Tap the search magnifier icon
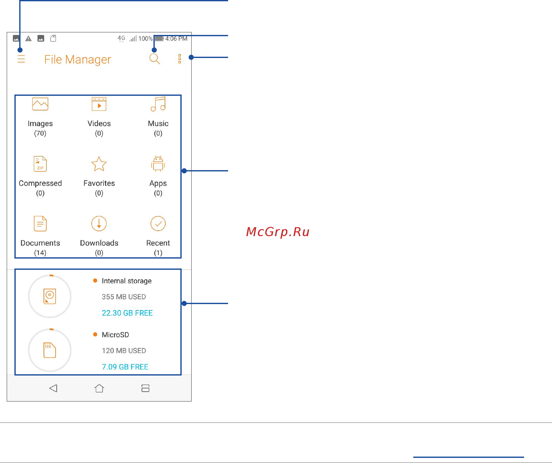552x463 pixels. pos(155,59)
